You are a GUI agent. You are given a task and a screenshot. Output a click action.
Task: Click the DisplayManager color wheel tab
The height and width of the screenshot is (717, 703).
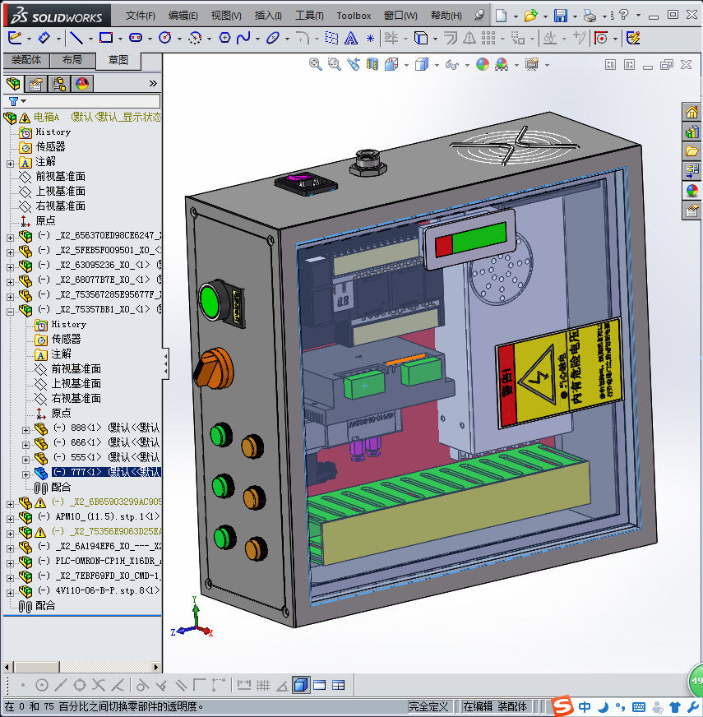(x=81, y=84)
